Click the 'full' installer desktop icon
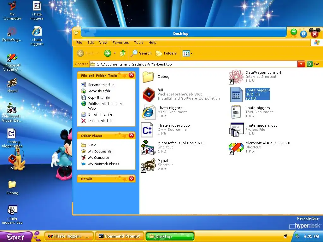Image resolution: width=323 pixels, height=242 pixels. coord(12,162)
